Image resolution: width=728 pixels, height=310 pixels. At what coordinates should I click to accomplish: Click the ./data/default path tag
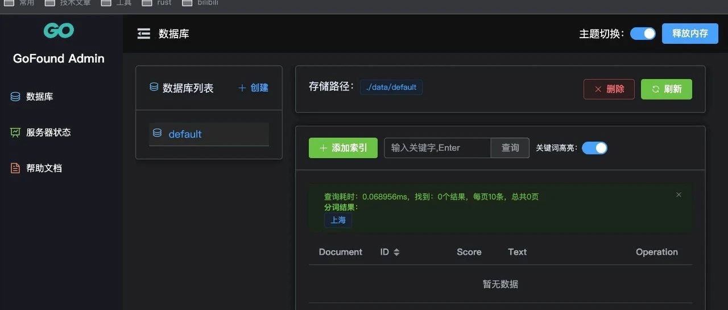pos(391,87)
